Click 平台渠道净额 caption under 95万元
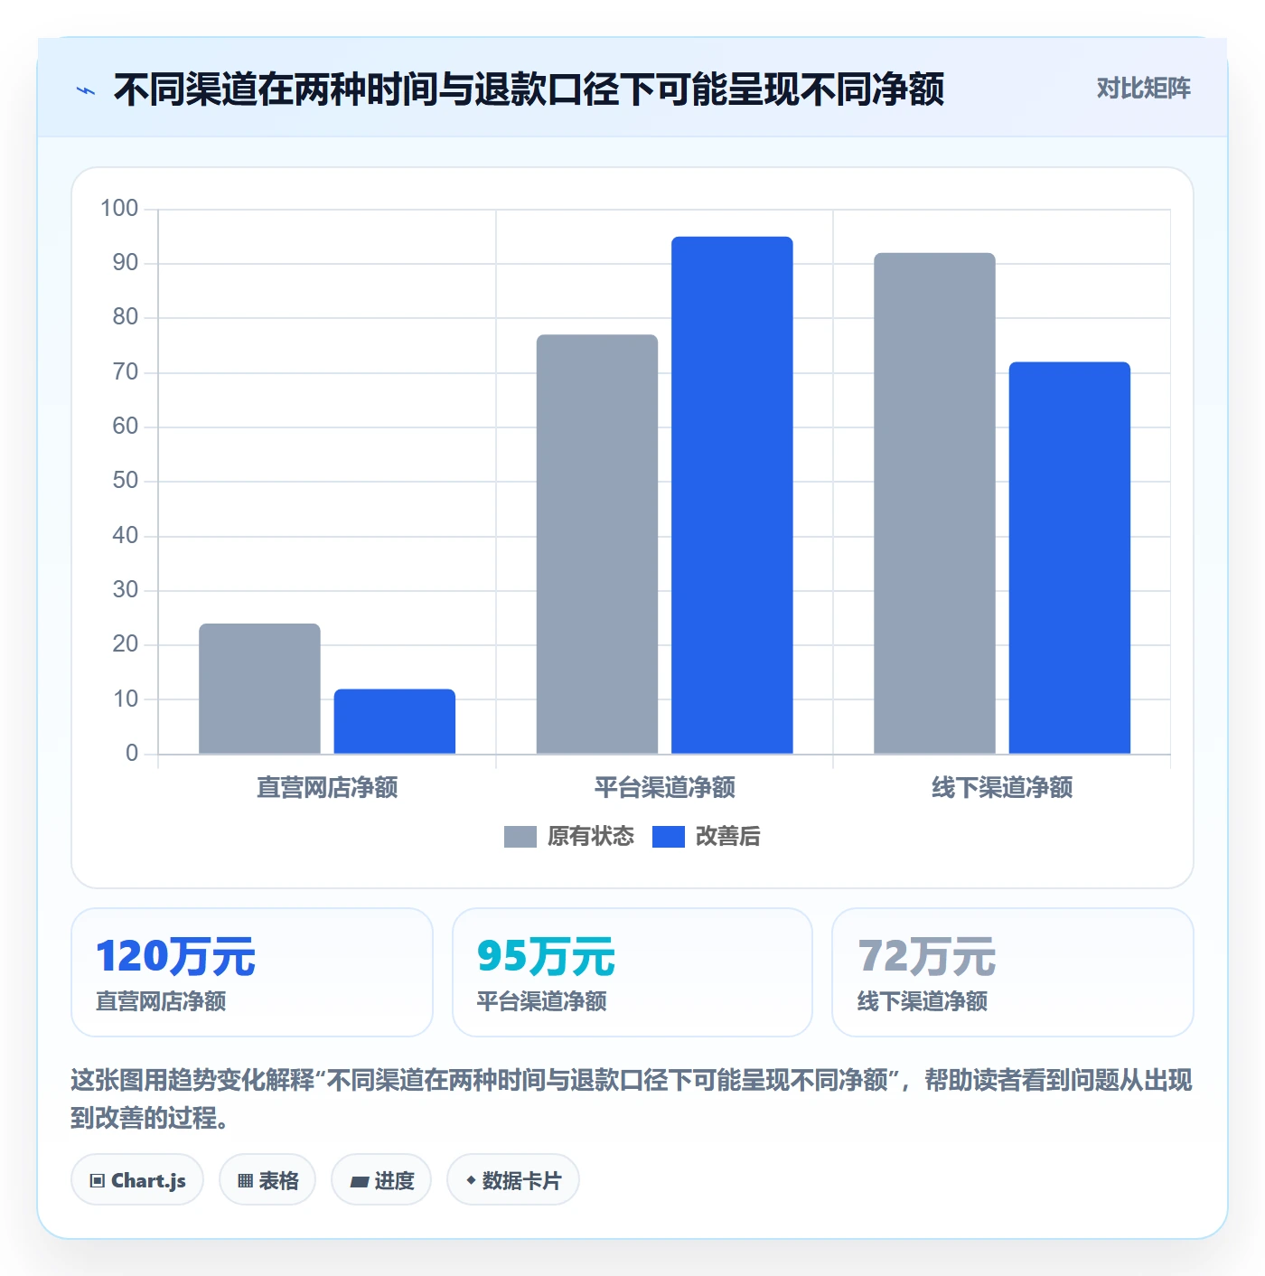1265x1276 pixels. 542,1002
